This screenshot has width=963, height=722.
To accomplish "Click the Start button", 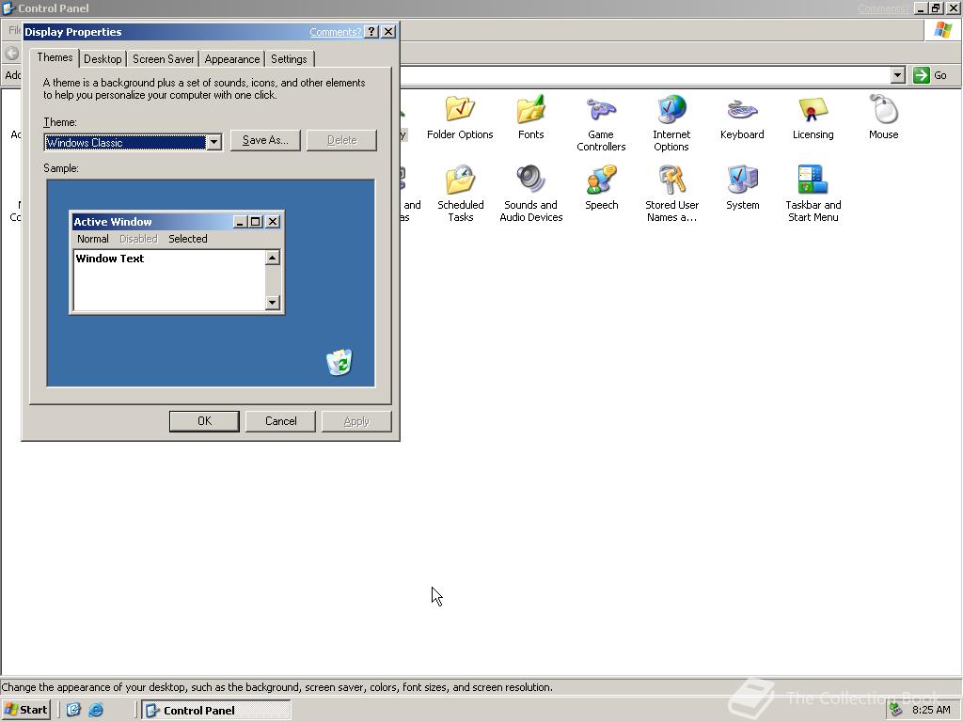I will pyautogui.click(x=25, y=710).
